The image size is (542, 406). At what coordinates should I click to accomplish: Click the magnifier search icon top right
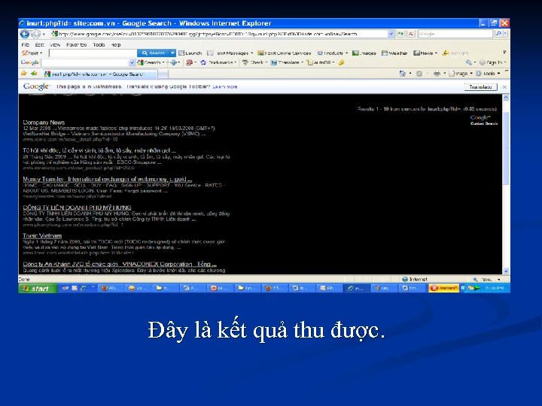(498, 34)
